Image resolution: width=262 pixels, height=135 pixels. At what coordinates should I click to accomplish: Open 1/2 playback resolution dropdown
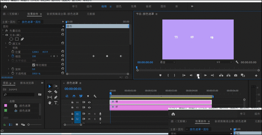(224, 62)
